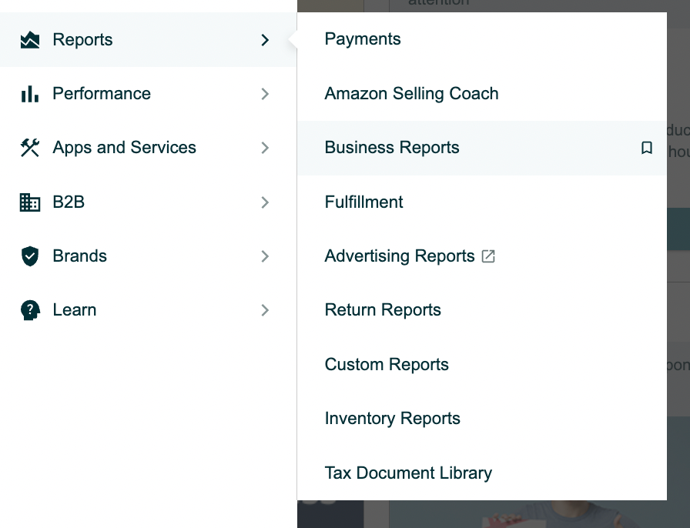
Task: Expand the B2B submenu chevron
Action: pos(264,202)
